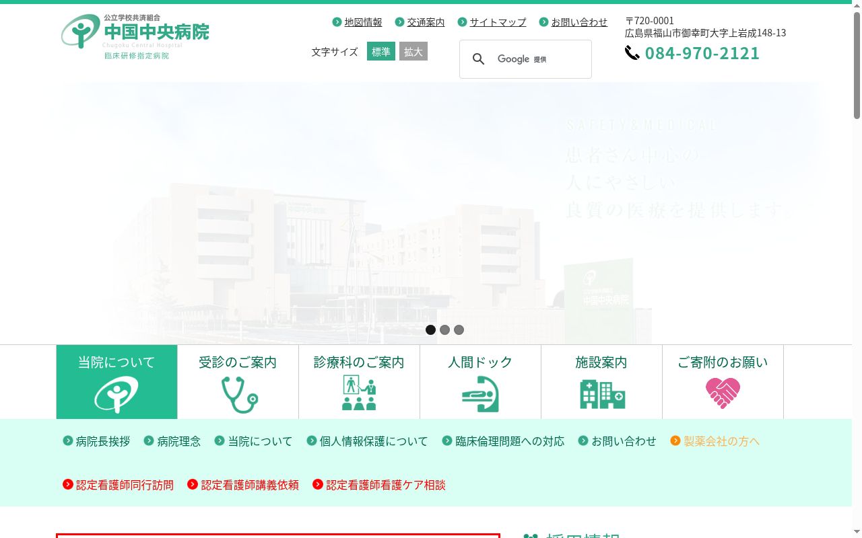Open the 個人情報保護について link
Viewport: 862px width, 538px height.
[x=374, y=441]
